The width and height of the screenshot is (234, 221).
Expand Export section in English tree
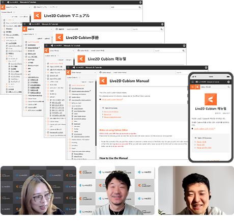point(70,148)
